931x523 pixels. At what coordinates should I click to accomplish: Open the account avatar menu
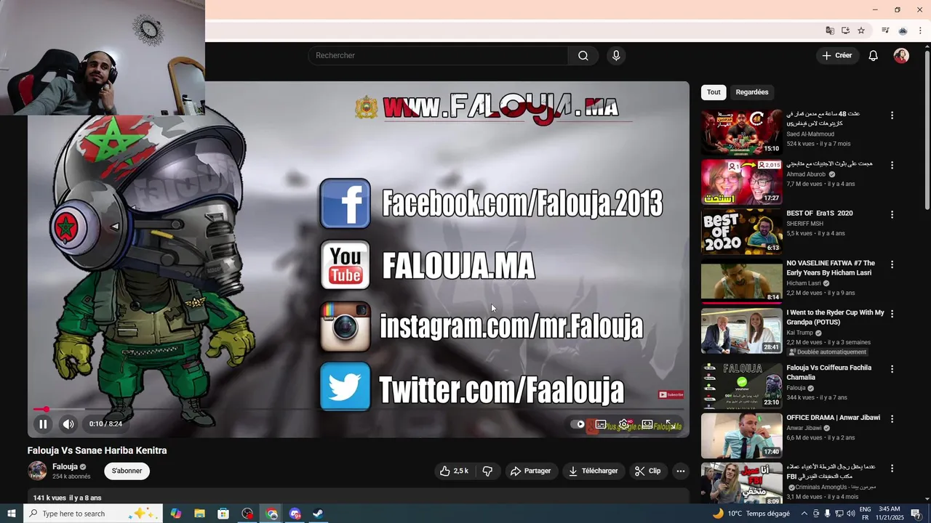[x=901, y=56]
